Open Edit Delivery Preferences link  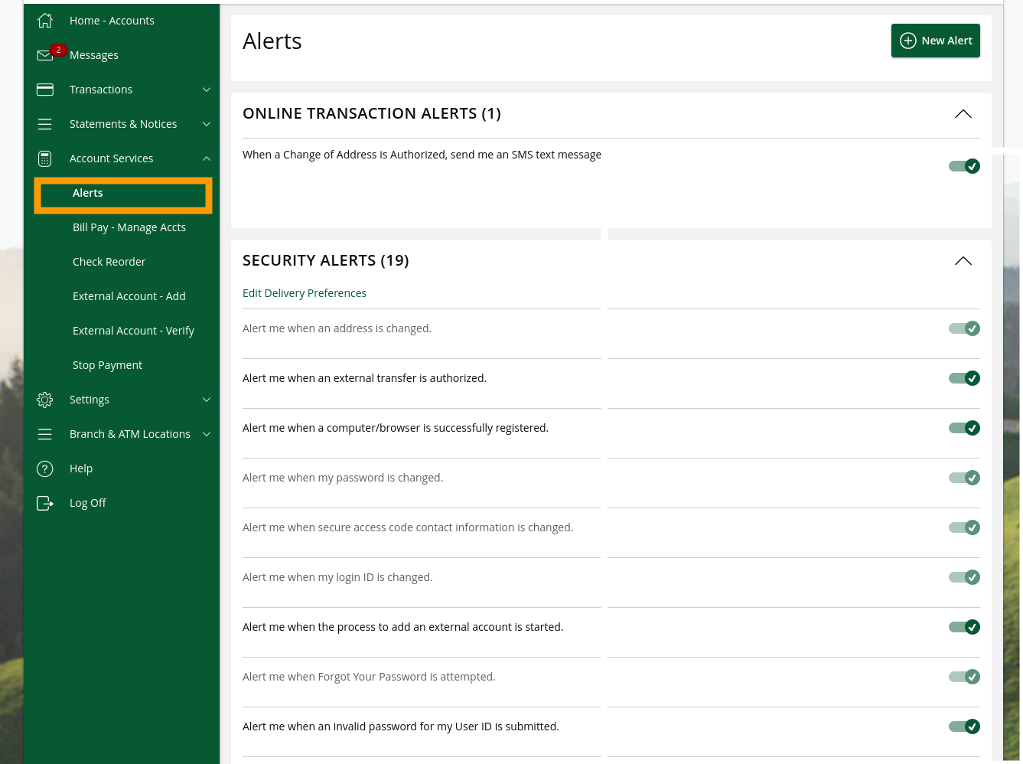(x=304, y=293)
